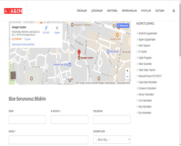
Task: Open Server Hizmetleri link
Action: [146, 94]
